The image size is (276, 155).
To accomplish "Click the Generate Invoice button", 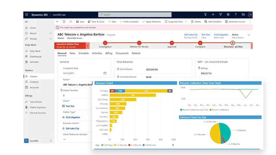I will click(x=235, y=22).
